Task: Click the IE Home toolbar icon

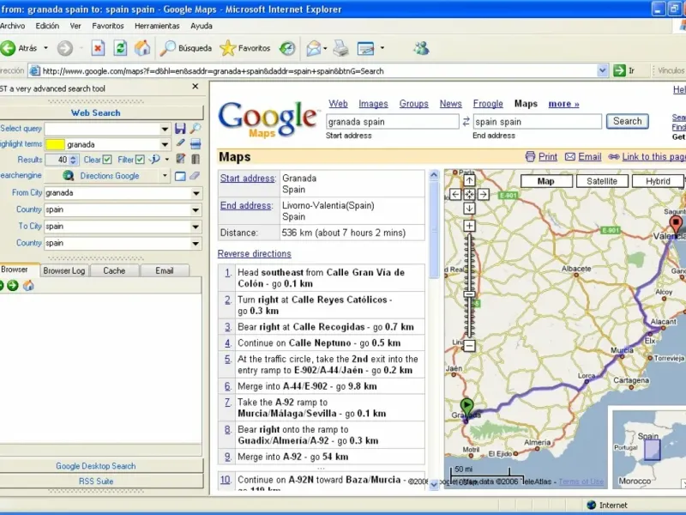Action: pyautogui.click(x=142, y=48)
